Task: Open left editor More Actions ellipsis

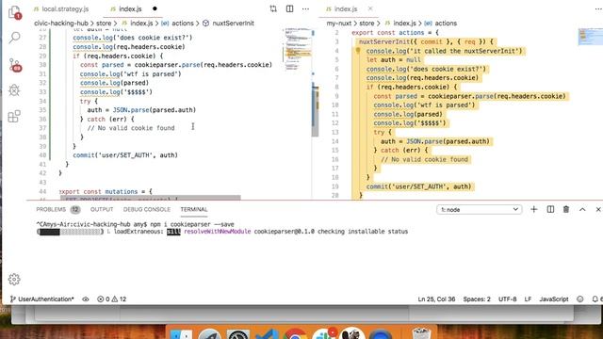Action: (305, 8)
